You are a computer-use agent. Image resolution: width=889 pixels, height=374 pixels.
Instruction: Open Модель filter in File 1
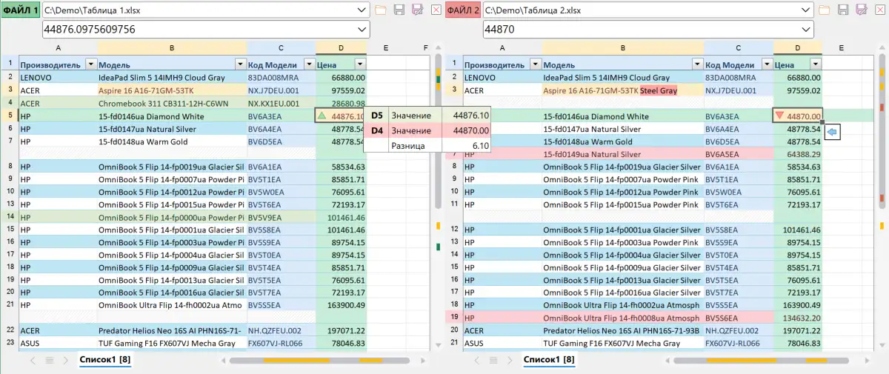(x=240, y=64)
